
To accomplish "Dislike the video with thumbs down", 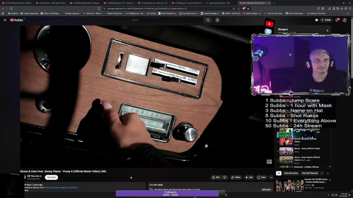I will point(224,177).
